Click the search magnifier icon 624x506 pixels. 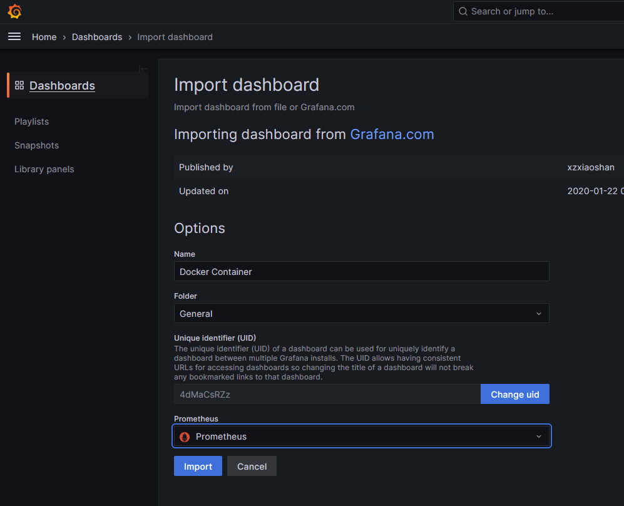[463, 11]
